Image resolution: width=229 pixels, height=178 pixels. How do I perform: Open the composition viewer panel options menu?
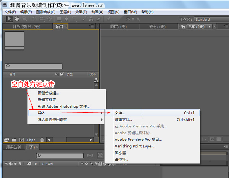(x=226, y=26)
